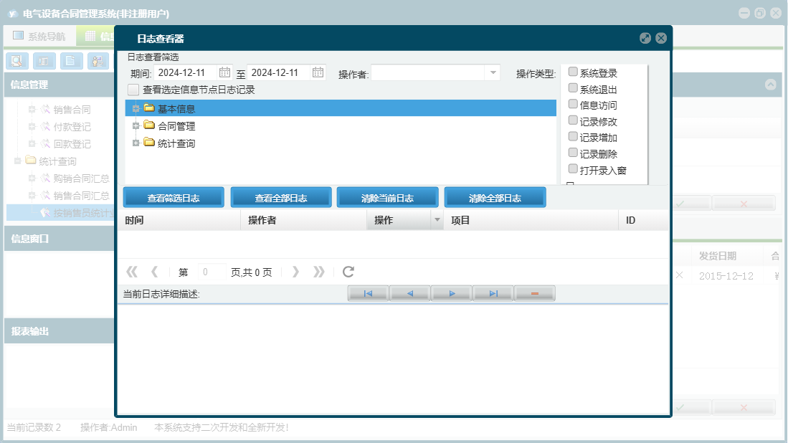788x443 pixels.
Task: Click 查看全部日志 button
Action: 281,197
